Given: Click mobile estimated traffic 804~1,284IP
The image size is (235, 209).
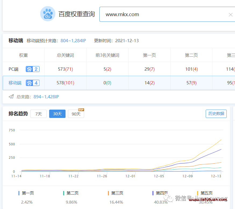Looking at the screenshot, I should (73, 41).
